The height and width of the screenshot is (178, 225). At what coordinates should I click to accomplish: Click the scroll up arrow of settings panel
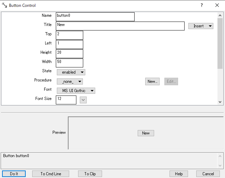[220, 15]
